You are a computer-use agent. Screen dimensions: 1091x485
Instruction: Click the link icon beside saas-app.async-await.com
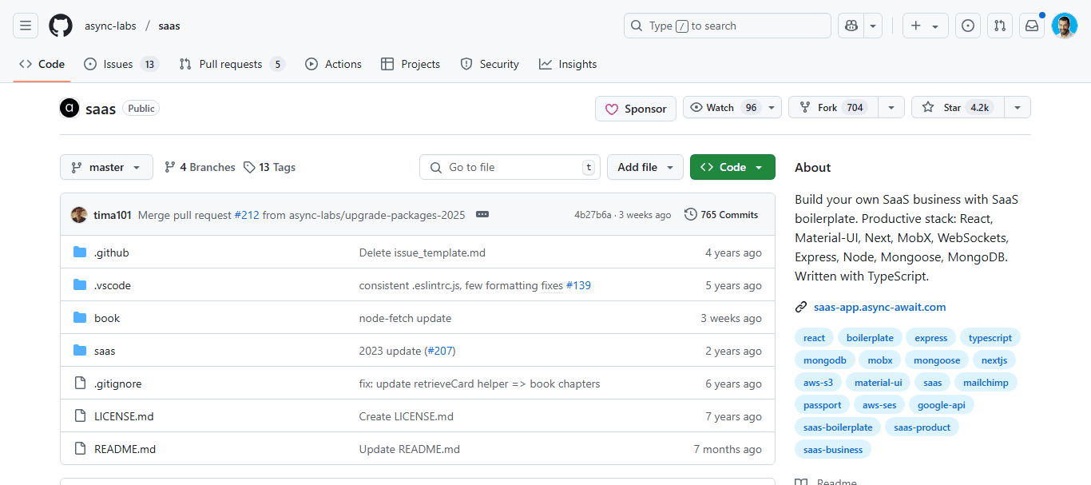click(x=801, y=307)
